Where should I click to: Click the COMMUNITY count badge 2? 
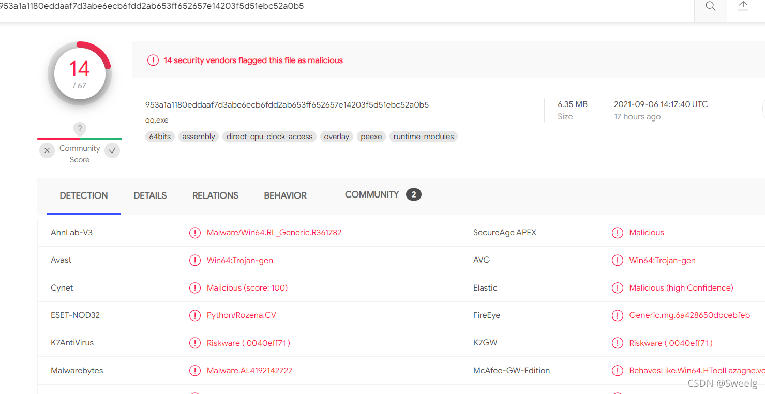(414, 194)
